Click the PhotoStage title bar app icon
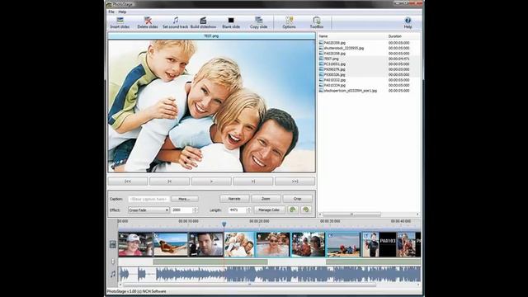The image size is (528, 297). (109, 4)
